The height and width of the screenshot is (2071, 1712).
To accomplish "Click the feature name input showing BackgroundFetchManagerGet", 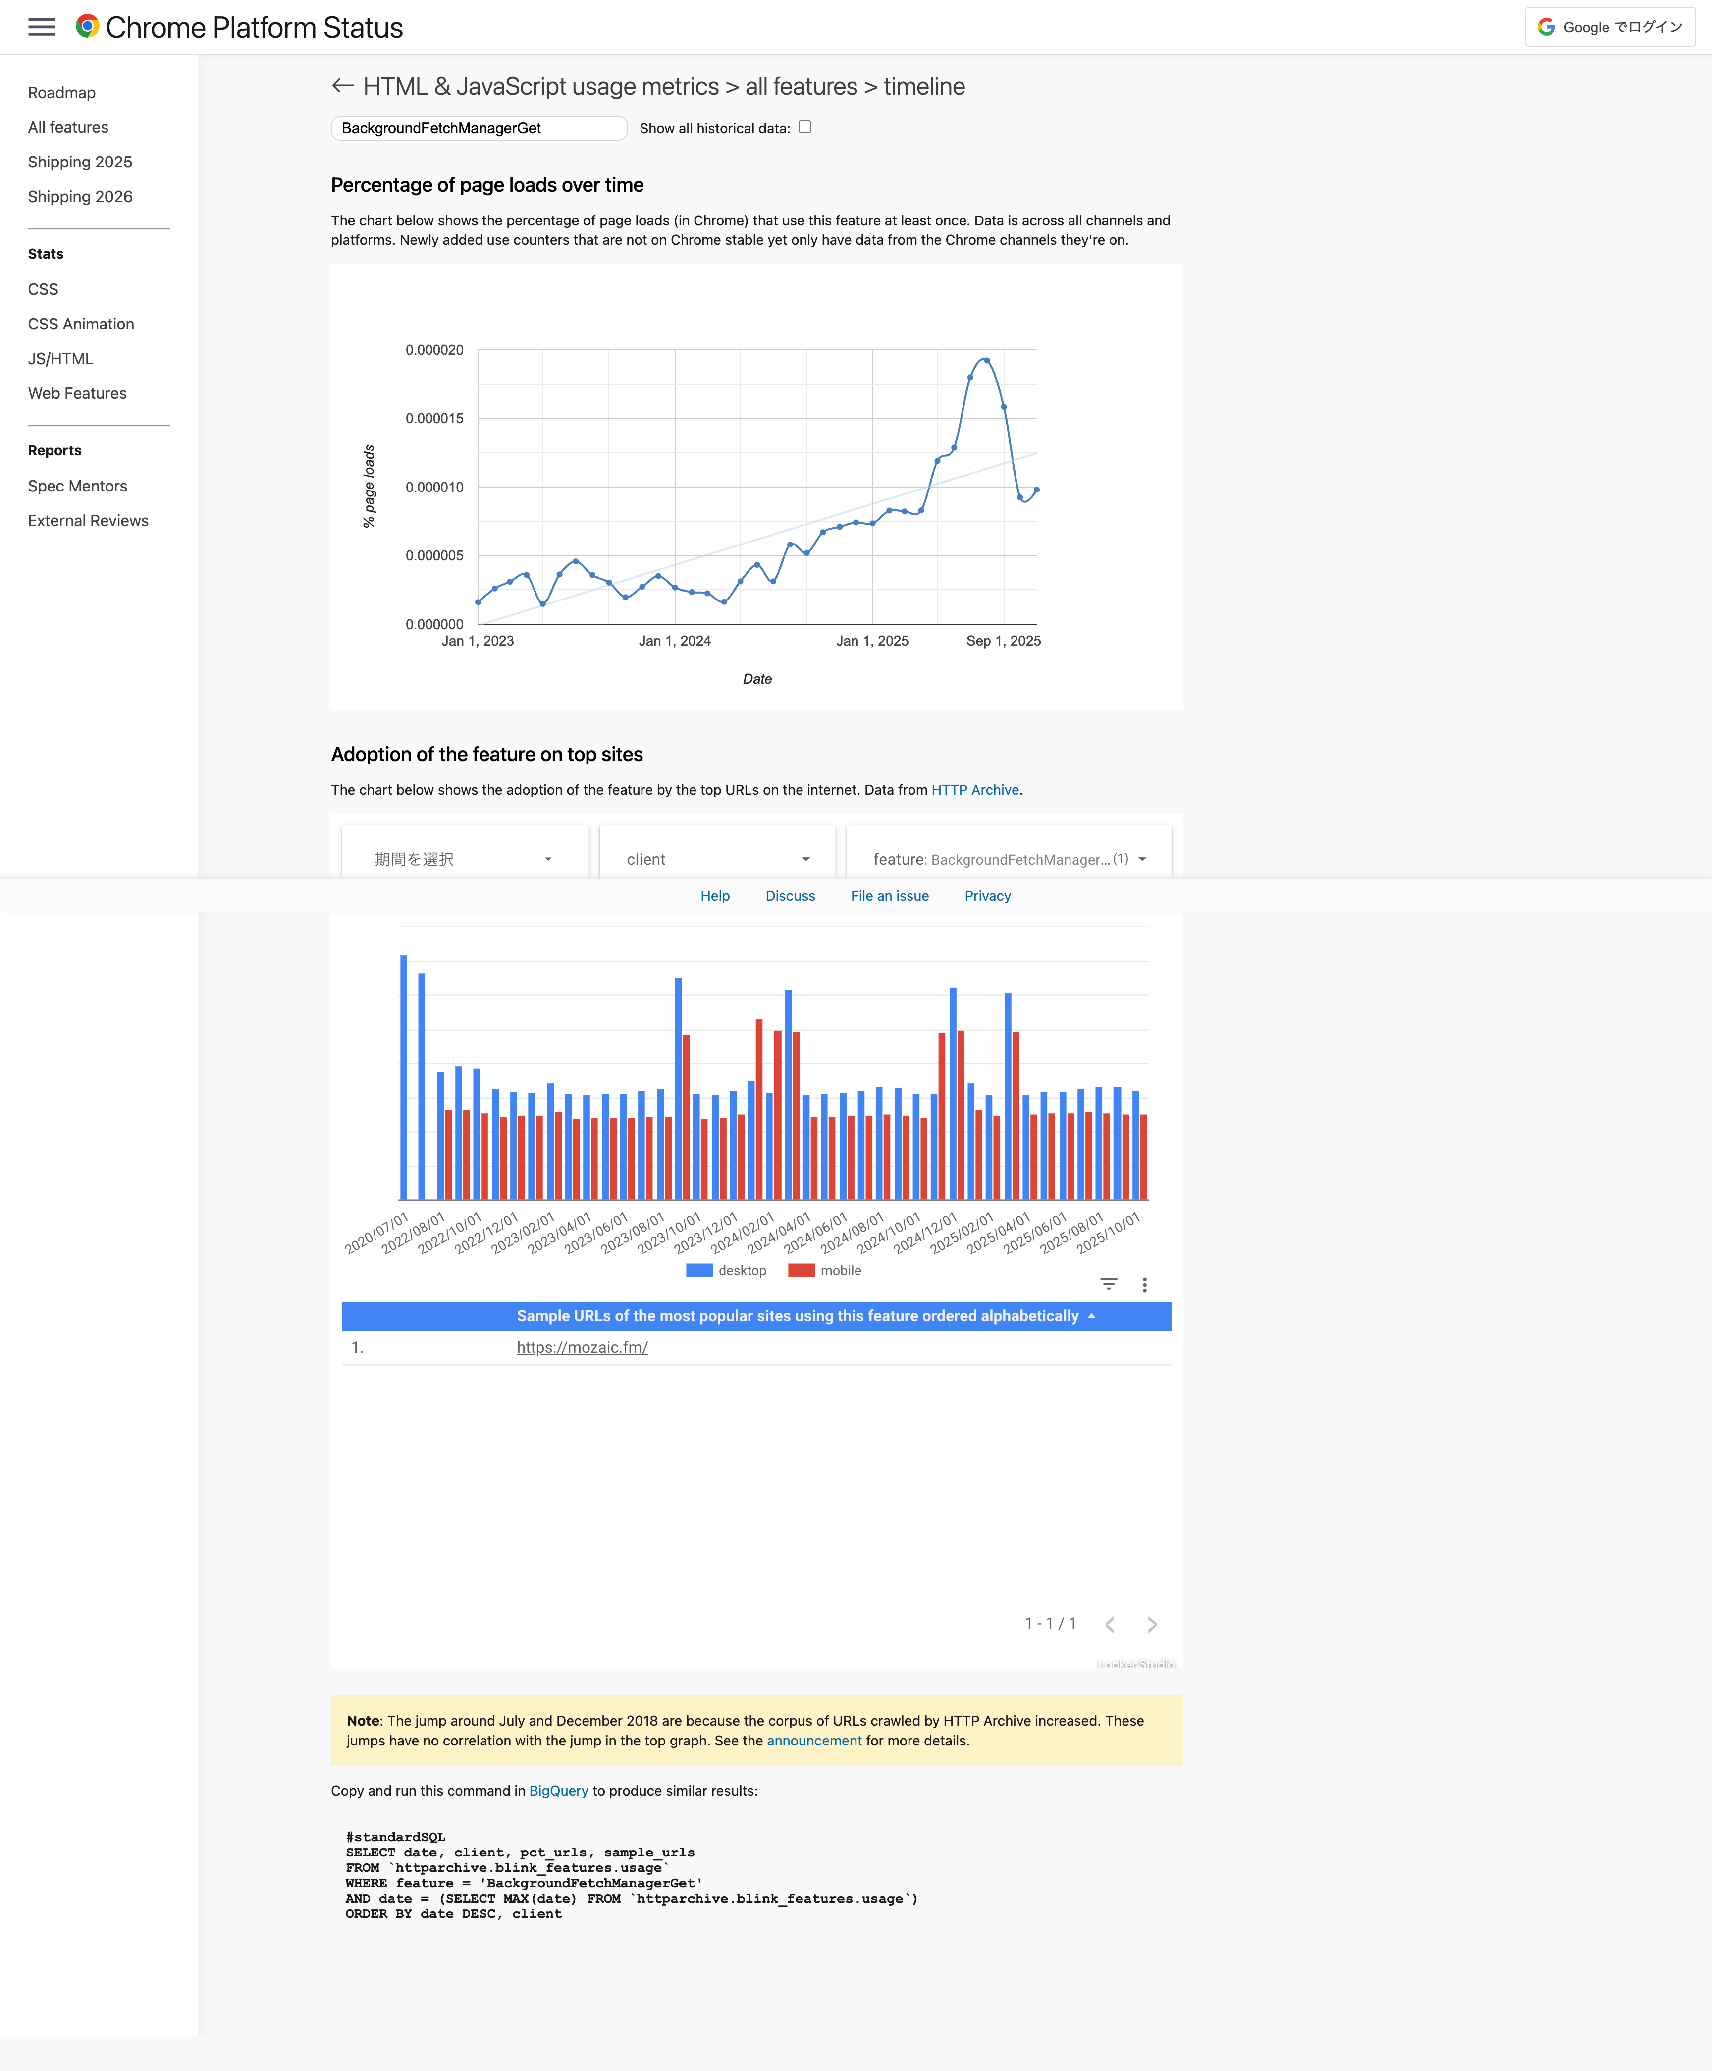I will 480,127.
